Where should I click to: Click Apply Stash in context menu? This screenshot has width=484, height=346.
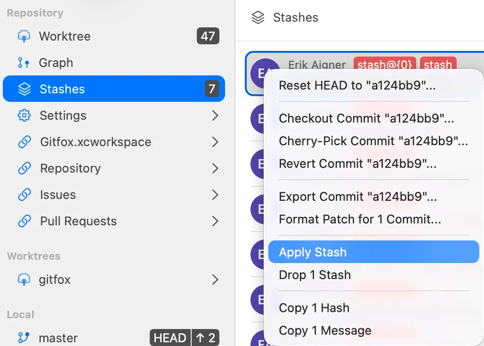[373, 252]
